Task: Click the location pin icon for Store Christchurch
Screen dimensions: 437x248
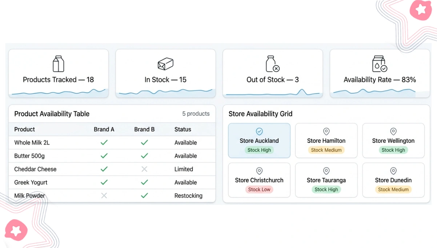Action: coord(259,171)
